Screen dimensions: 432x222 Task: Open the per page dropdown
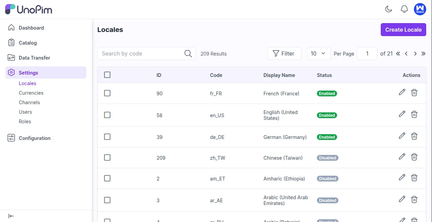pos(319,53)
